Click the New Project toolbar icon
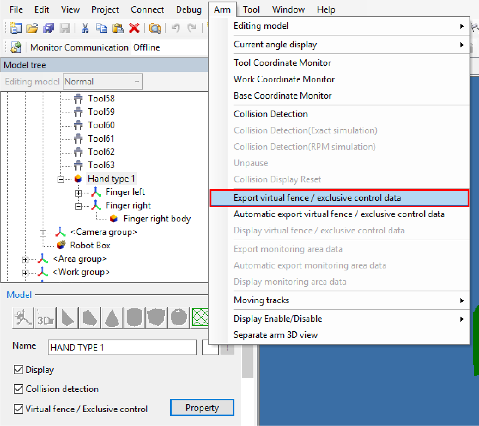Image resolution: width=479 pixels, height=426 pixels. [x=16, y=28]
